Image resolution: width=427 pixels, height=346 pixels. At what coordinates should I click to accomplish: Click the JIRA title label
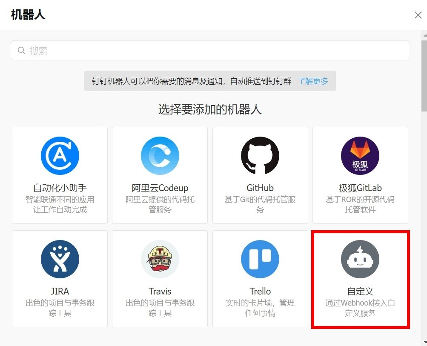click(x=60, y=291)
